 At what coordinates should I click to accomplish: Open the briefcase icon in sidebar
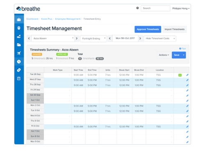pyautogui.click(x=19, y=20)
